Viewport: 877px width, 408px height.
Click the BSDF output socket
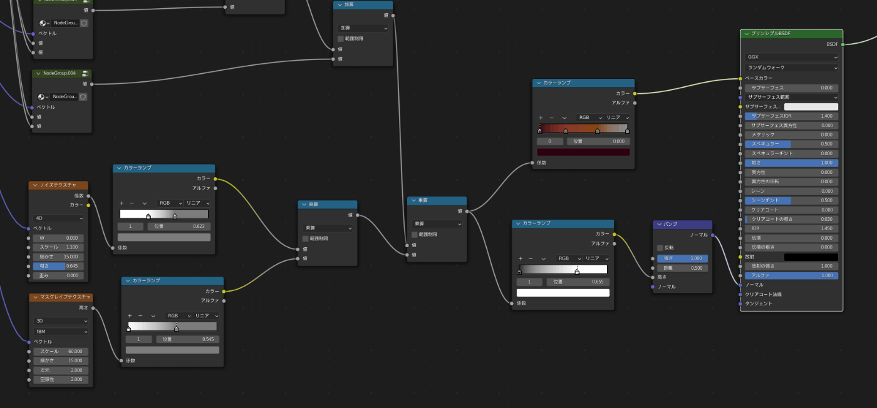[843, 44]
